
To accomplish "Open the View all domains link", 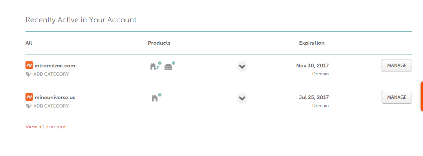I will (x=46, y=126).
